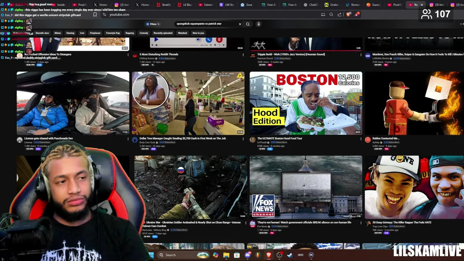
Task: Switch to the Sora browser tab
Action: (246, 5)
